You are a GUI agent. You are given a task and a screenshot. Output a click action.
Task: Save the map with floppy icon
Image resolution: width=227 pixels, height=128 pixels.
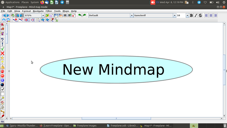(x=56, y=15)
